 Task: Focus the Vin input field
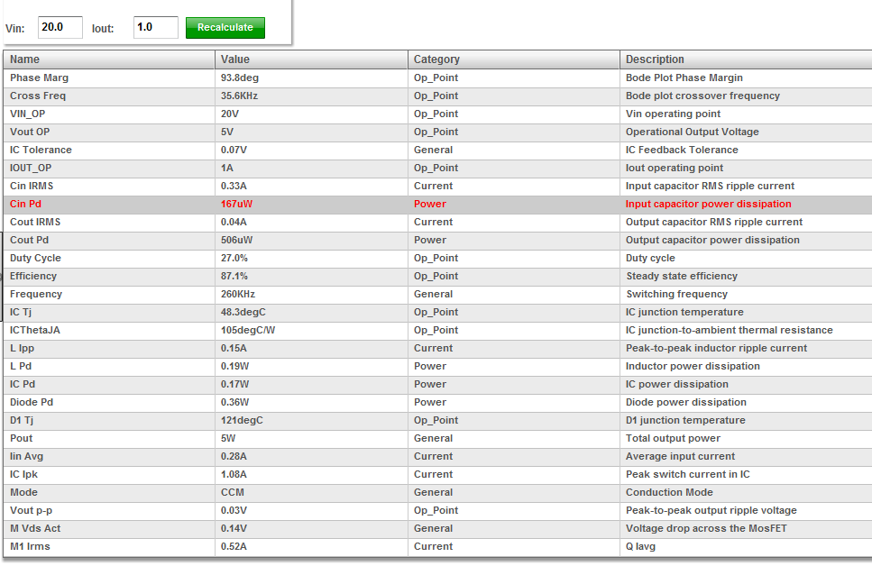60,27
